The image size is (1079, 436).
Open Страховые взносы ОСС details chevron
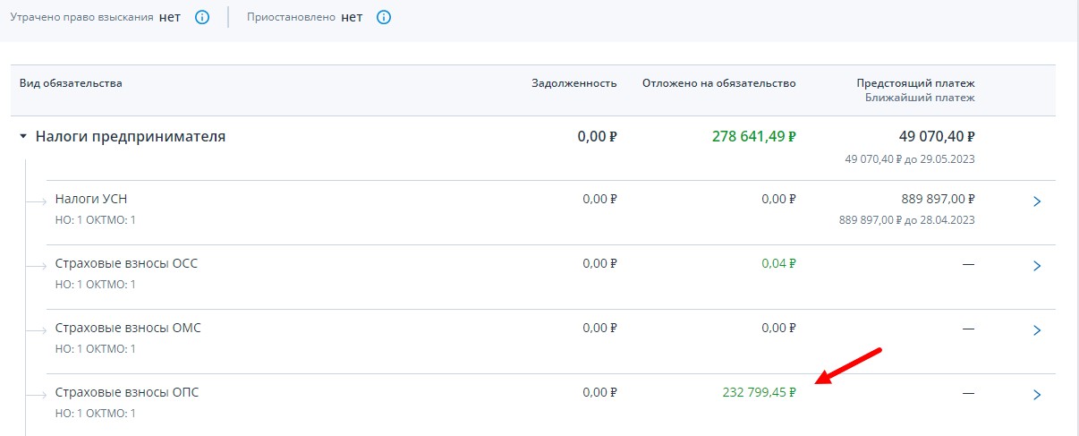(1037, 266)
